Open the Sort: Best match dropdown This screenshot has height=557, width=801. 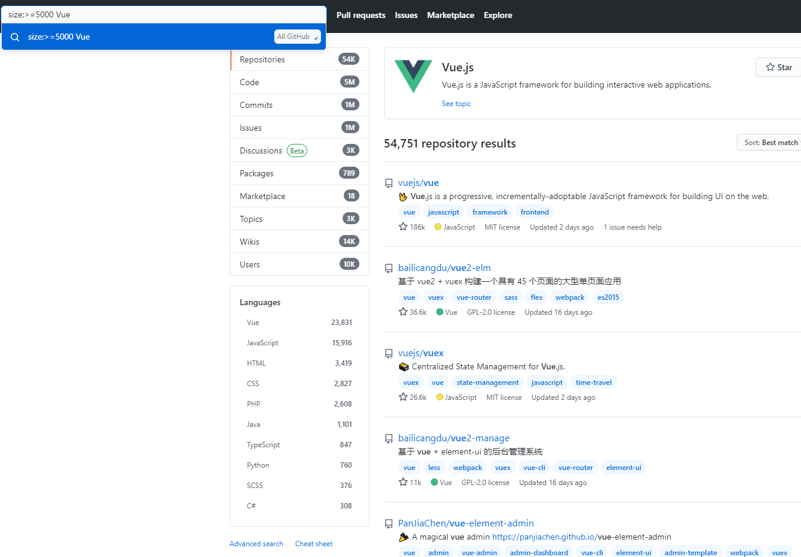pos(769,143)
